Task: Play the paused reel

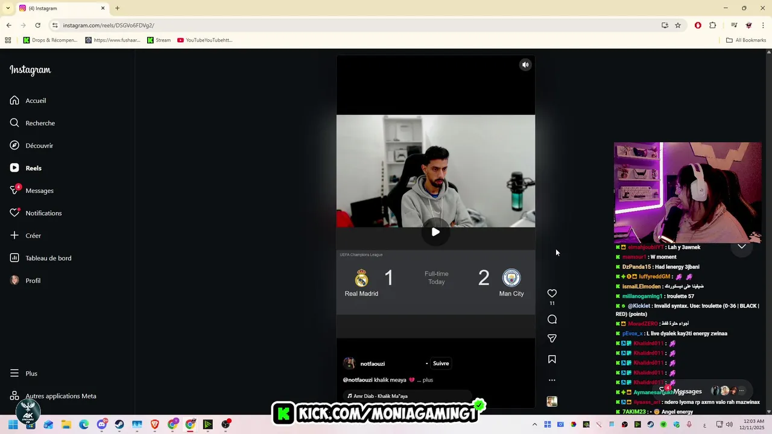Action: point(435,232)
